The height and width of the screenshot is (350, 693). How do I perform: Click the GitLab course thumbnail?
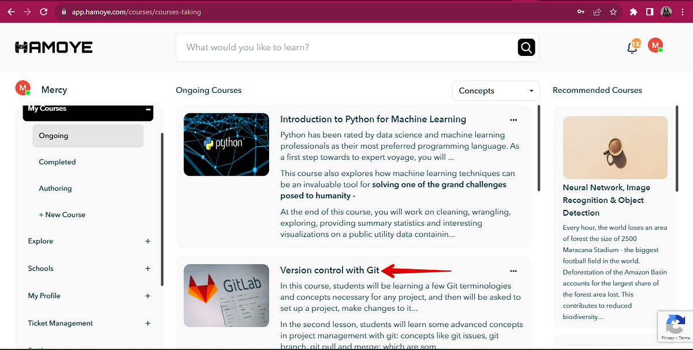(226, 295)
